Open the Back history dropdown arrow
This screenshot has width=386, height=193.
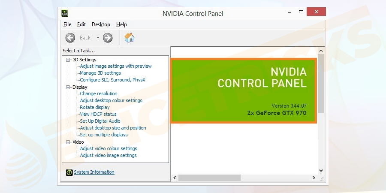98,38
